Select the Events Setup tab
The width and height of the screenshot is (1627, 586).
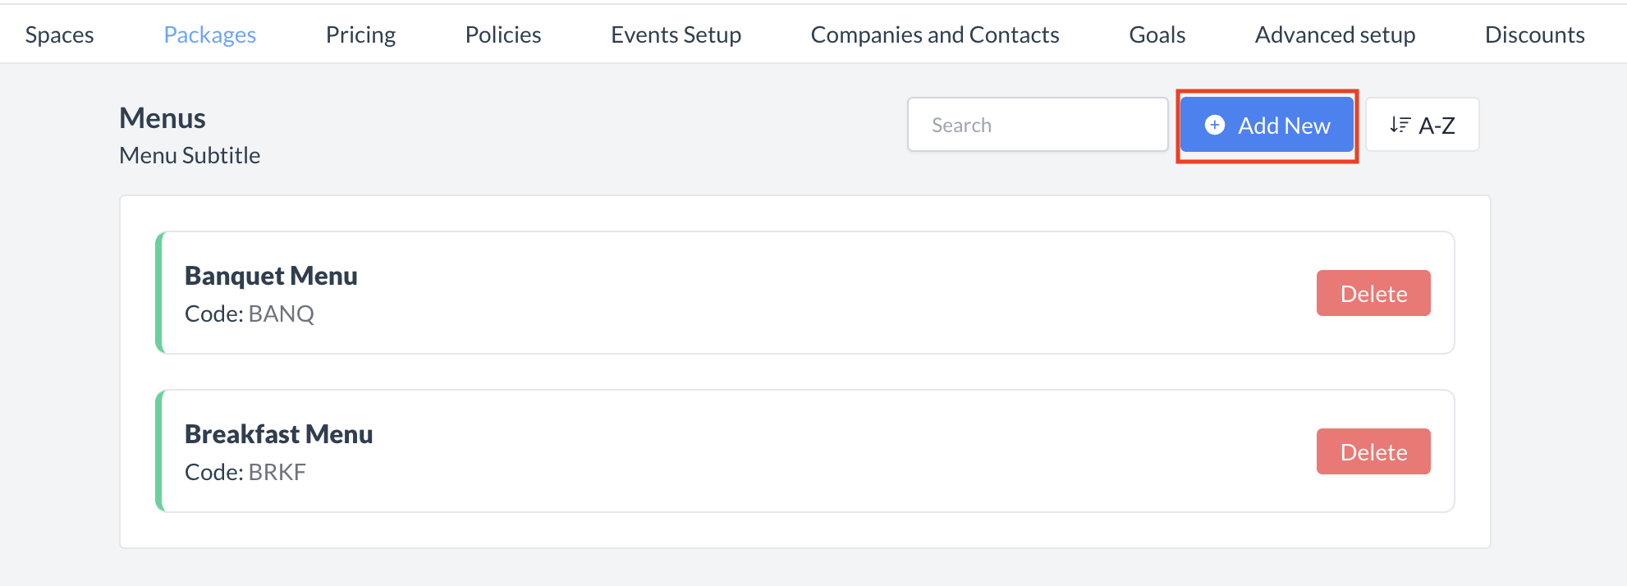[676, 34]
